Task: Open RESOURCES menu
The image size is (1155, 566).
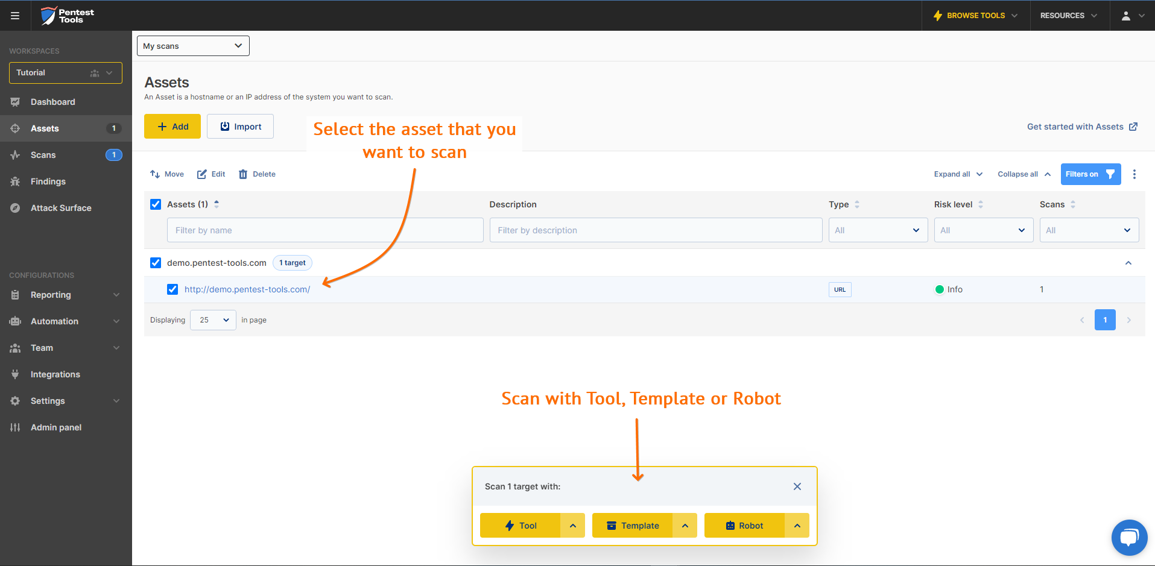Action: [x=1068, y=16]
